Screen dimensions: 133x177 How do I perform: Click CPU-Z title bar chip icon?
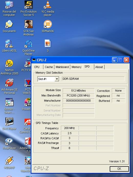pos(34,60)
